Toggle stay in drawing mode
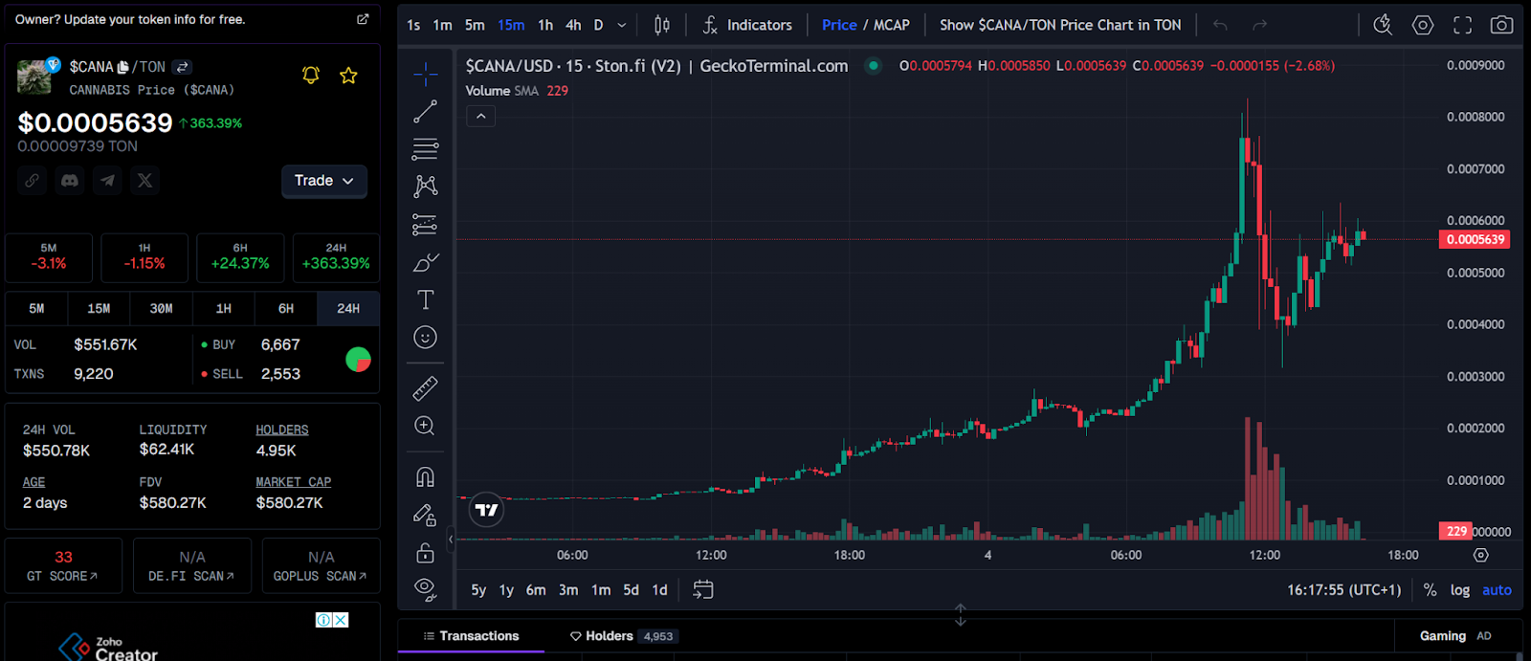Viewport: 1531px width, 661px height. coord(425,515)
